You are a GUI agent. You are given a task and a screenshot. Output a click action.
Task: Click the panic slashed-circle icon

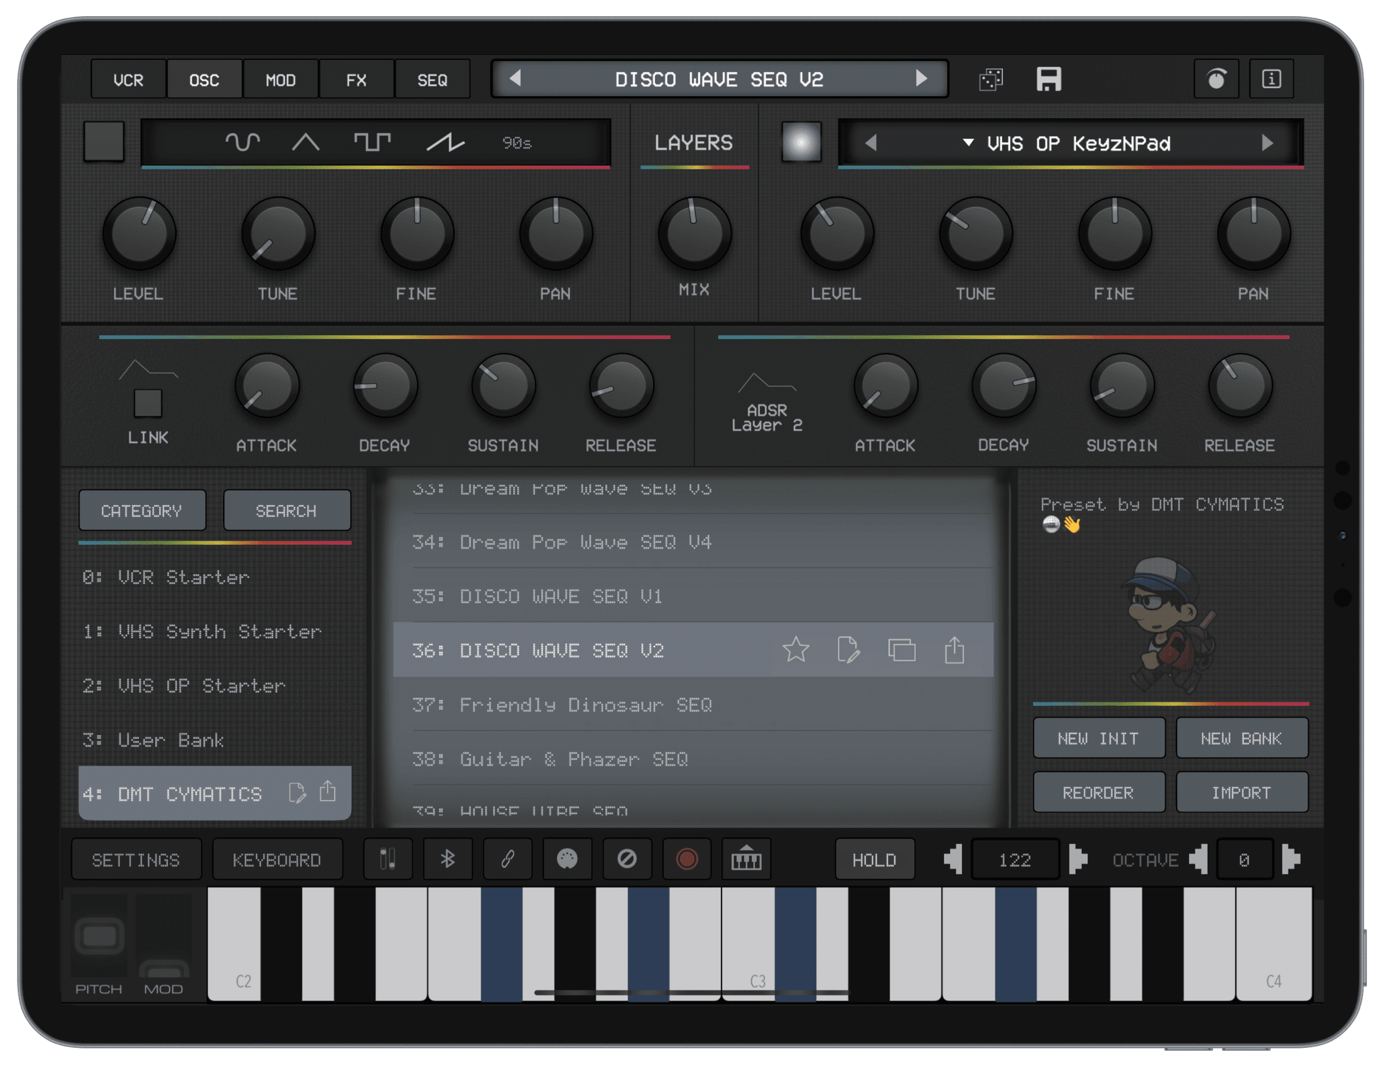click(x=626, y=859)
